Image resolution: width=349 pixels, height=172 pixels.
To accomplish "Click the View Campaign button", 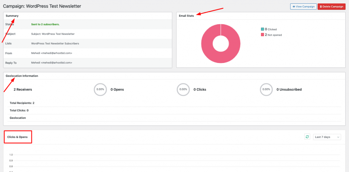I will point(303,6).
